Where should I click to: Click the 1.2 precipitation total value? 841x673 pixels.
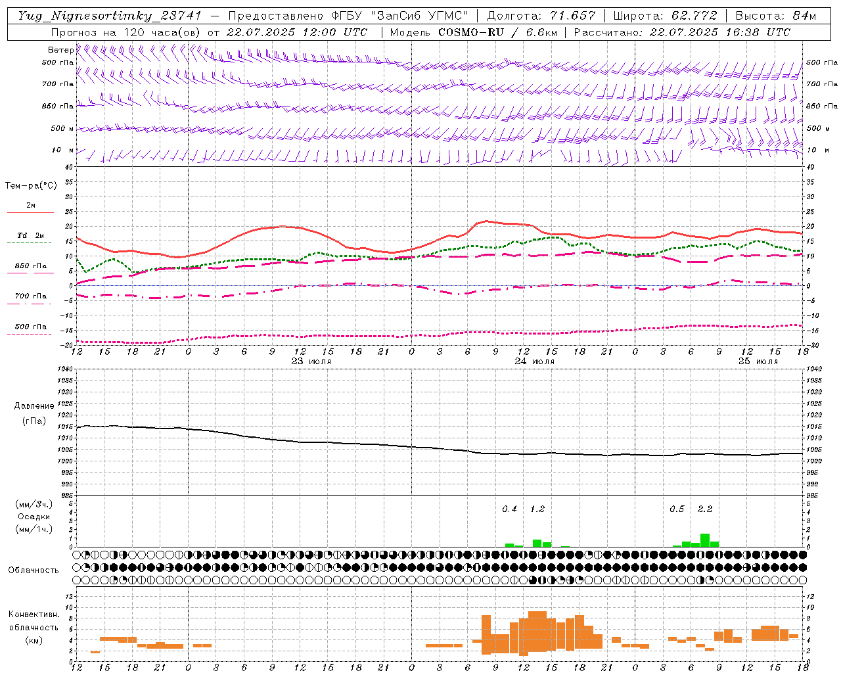(x=537, y=509)
